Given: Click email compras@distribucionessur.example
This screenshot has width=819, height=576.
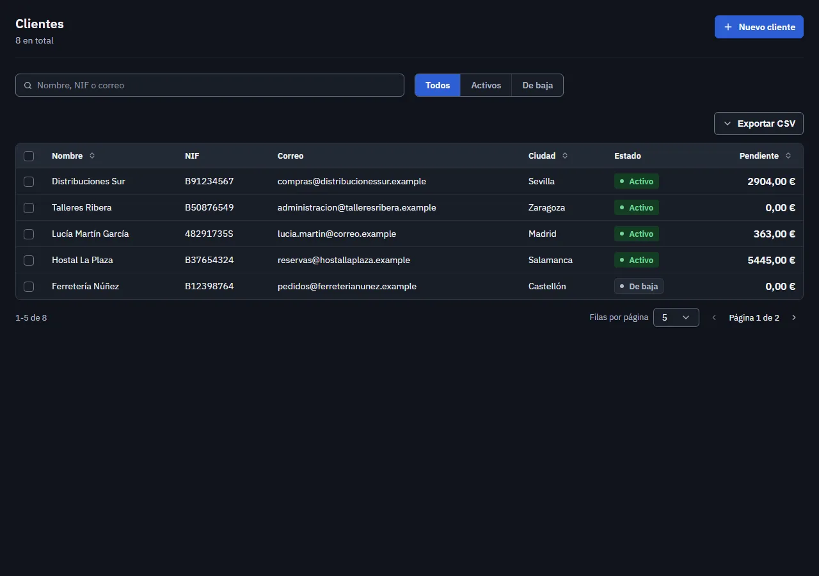Looking at the screenshot, I should coord(352,182).
